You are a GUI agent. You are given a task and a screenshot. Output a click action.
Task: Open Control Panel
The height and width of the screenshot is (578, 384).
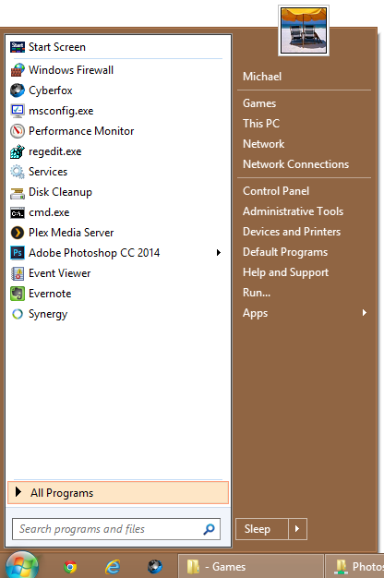[x=276, y=191]
